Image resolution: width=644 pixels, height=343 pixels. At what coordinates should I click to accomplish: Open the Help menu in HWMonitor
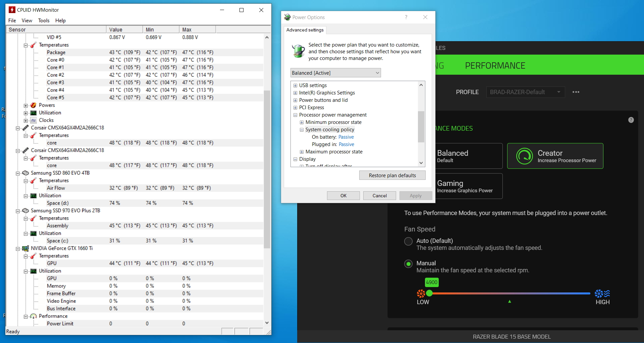[60, 20]
